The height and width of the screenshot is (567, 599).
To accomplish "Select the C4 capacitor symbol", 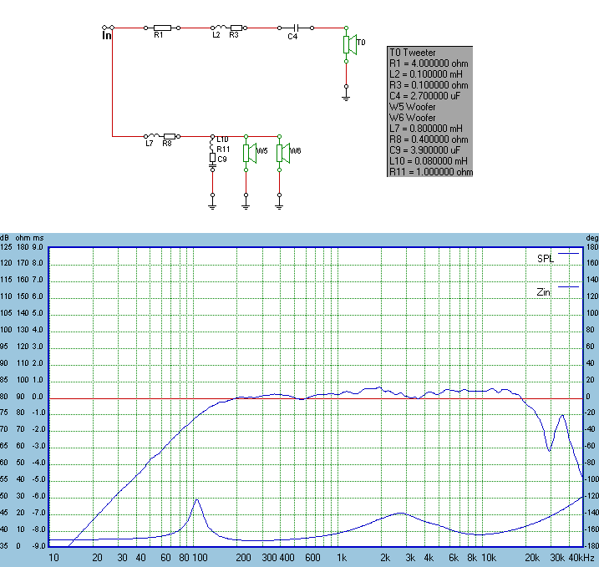I will click(292, 28).
